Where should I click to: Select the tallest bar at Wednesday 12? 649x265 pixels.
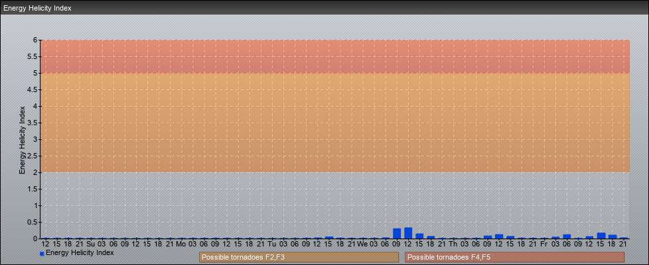(408, 233)
